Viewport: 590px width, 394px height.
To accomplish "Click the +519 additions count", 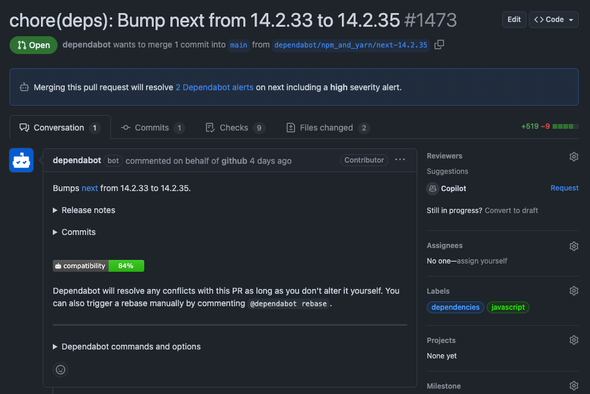I will tap(530, 126).
